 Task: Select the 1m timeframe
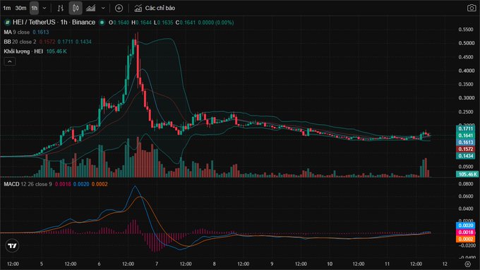pyautogui.click(x=7, y=8)
